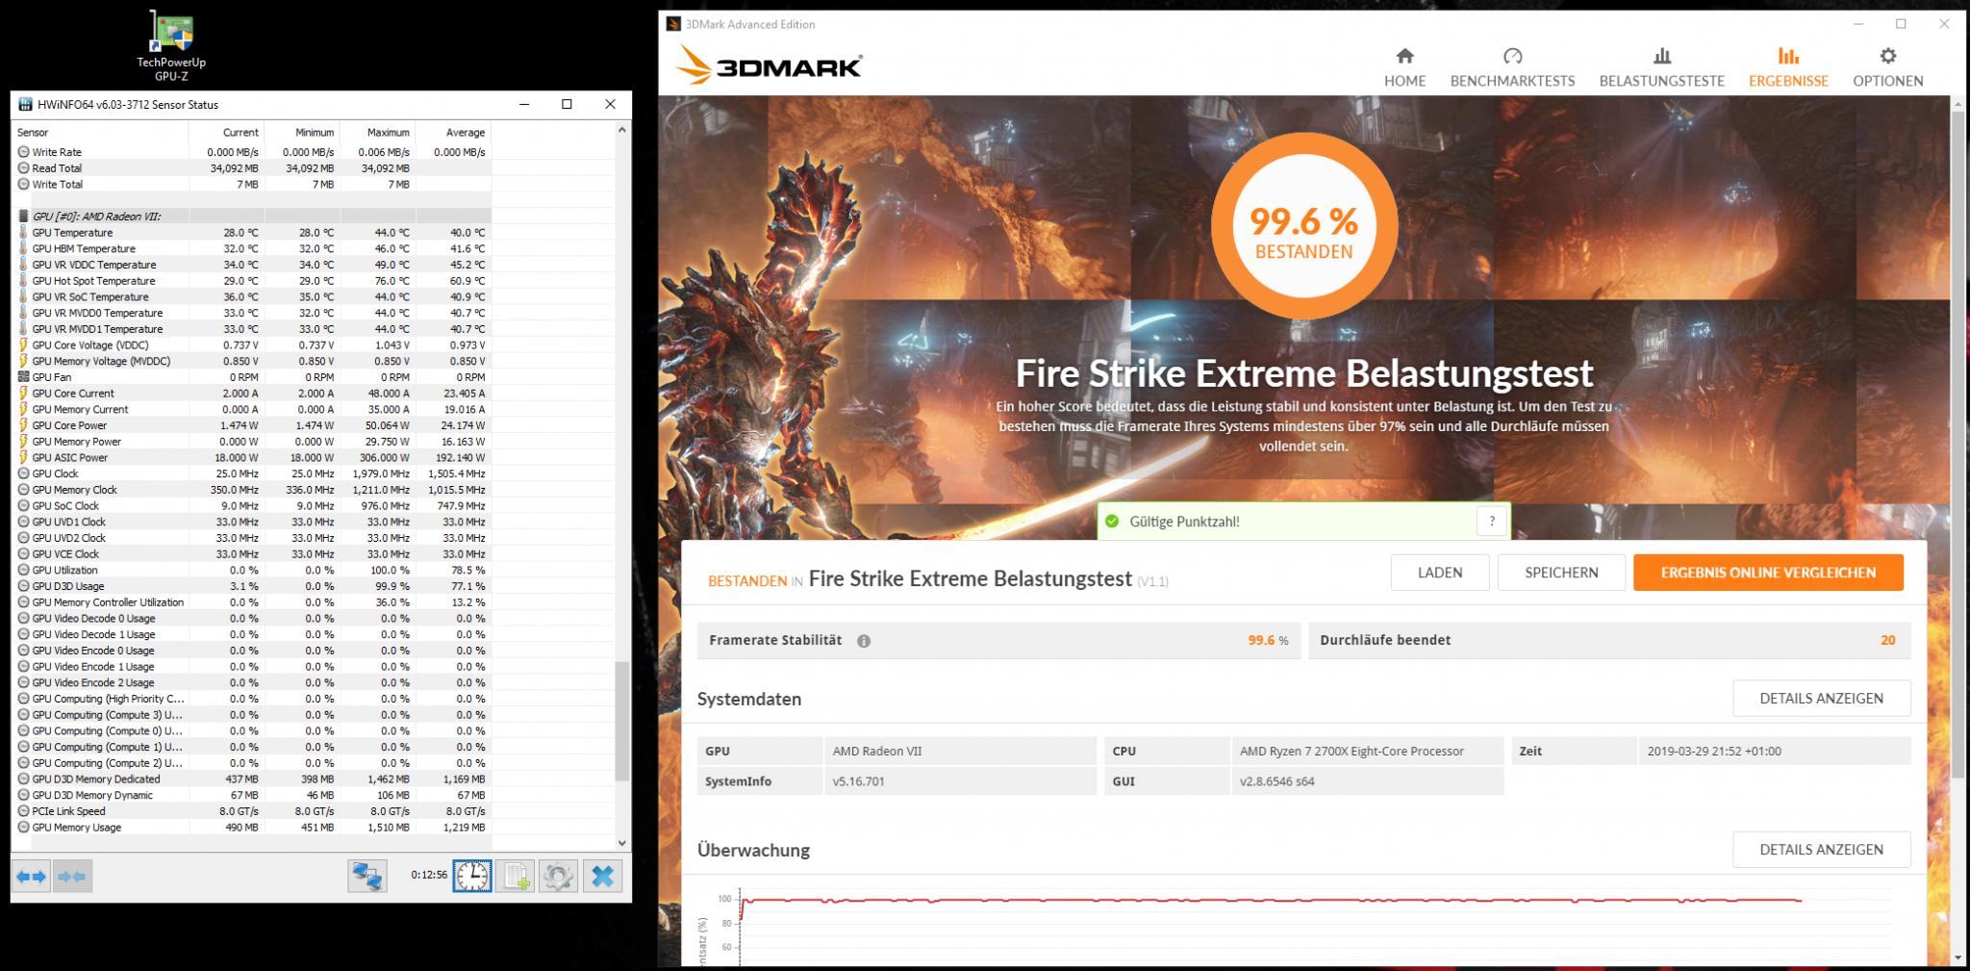Select the 'GPU D3D Usage' row

(253, 586)
